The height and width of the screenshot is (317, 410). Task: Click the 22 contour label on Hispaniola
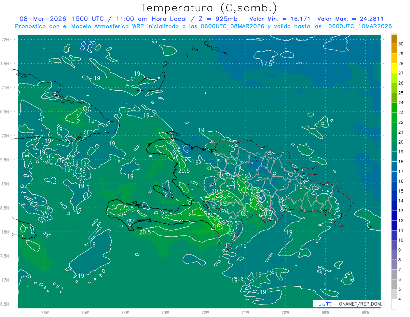point(222,199)
